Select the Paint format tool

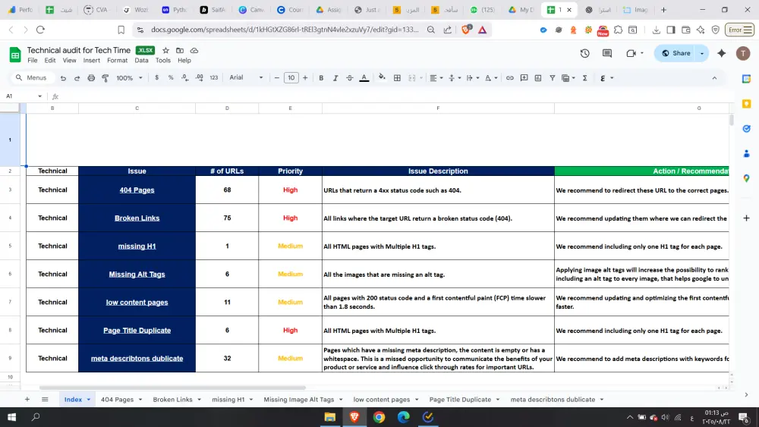click(105, 78)
